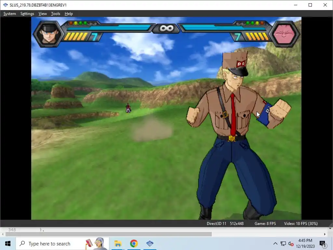Click the emulator icon in the taskbar

pyautogui.click(x=150, y=243)
